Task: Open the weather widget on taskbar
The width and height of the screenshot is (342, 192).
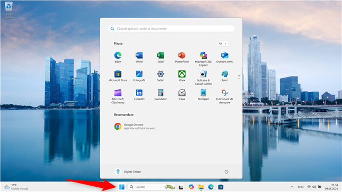Action: coord(16,187)
